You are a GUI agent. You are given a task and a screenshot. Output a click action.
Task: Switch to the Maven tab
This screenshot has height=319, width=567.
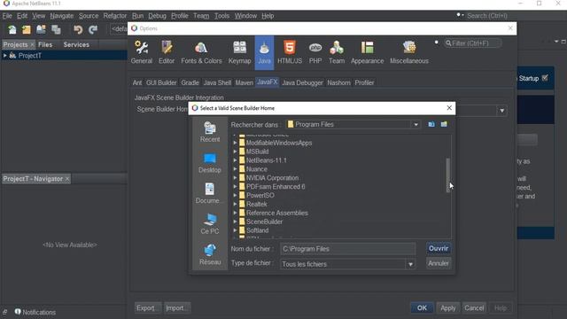tap(245, 82)
